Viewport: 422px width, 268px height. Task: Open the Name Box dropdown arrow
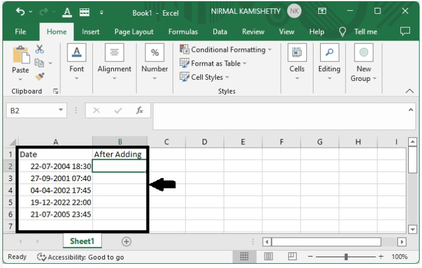point(61,110)
